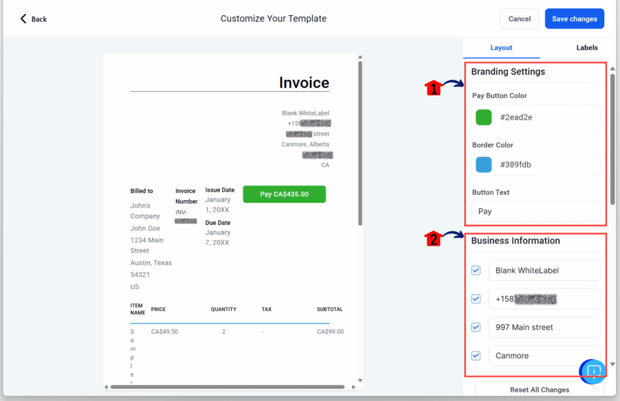Image resolution: width=620 pixels, height=401 pixels.
Task: Select the Layout tab
Action: pos(501,48)
